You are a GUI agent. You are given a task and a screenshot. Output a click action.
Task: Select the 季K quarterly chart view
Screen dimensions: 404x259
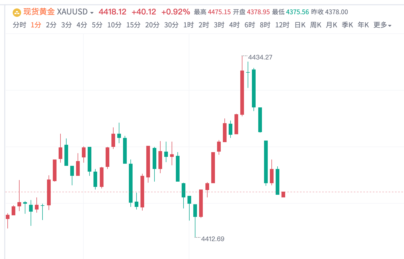point(347,25)
